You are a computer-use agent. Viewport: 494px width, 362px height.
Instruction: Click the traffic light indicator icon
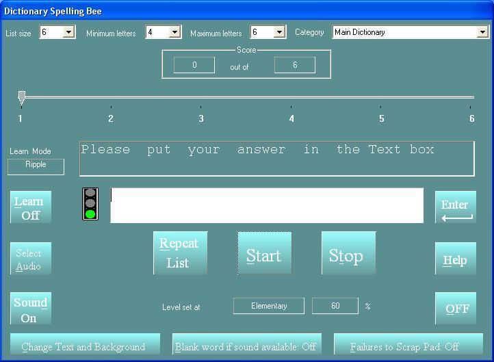pyautogui.click(x=90, y=204)
